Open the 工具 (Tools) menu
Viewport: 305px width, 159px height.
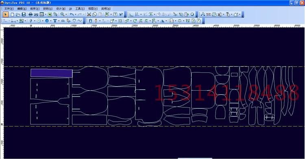80,9
